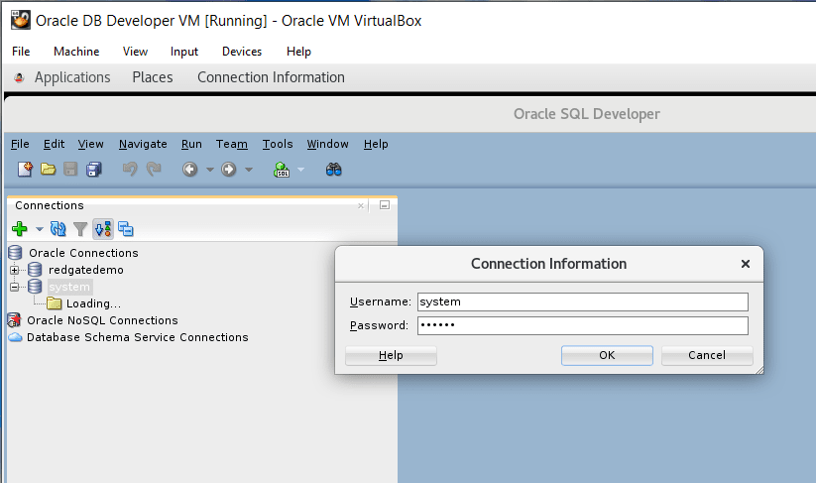Screen dimensions: 816x483
Task: Select Database Schema Service Connections node
Action: [138, 337]
